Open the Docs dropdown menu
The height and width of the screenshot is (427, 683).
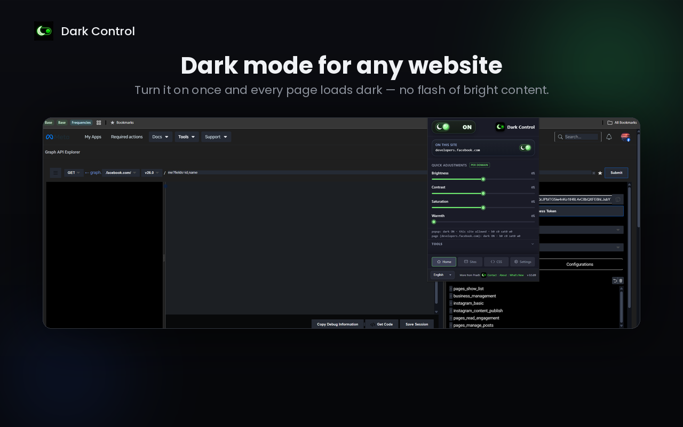click(x=161, y=137)
